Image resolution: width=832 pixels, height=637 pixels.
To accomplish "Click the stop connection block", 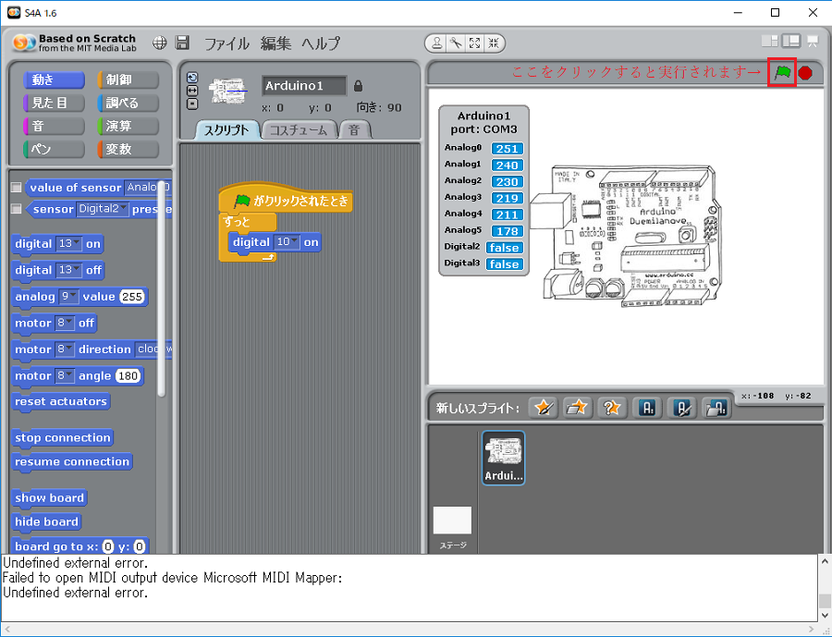I will point(63,438).
